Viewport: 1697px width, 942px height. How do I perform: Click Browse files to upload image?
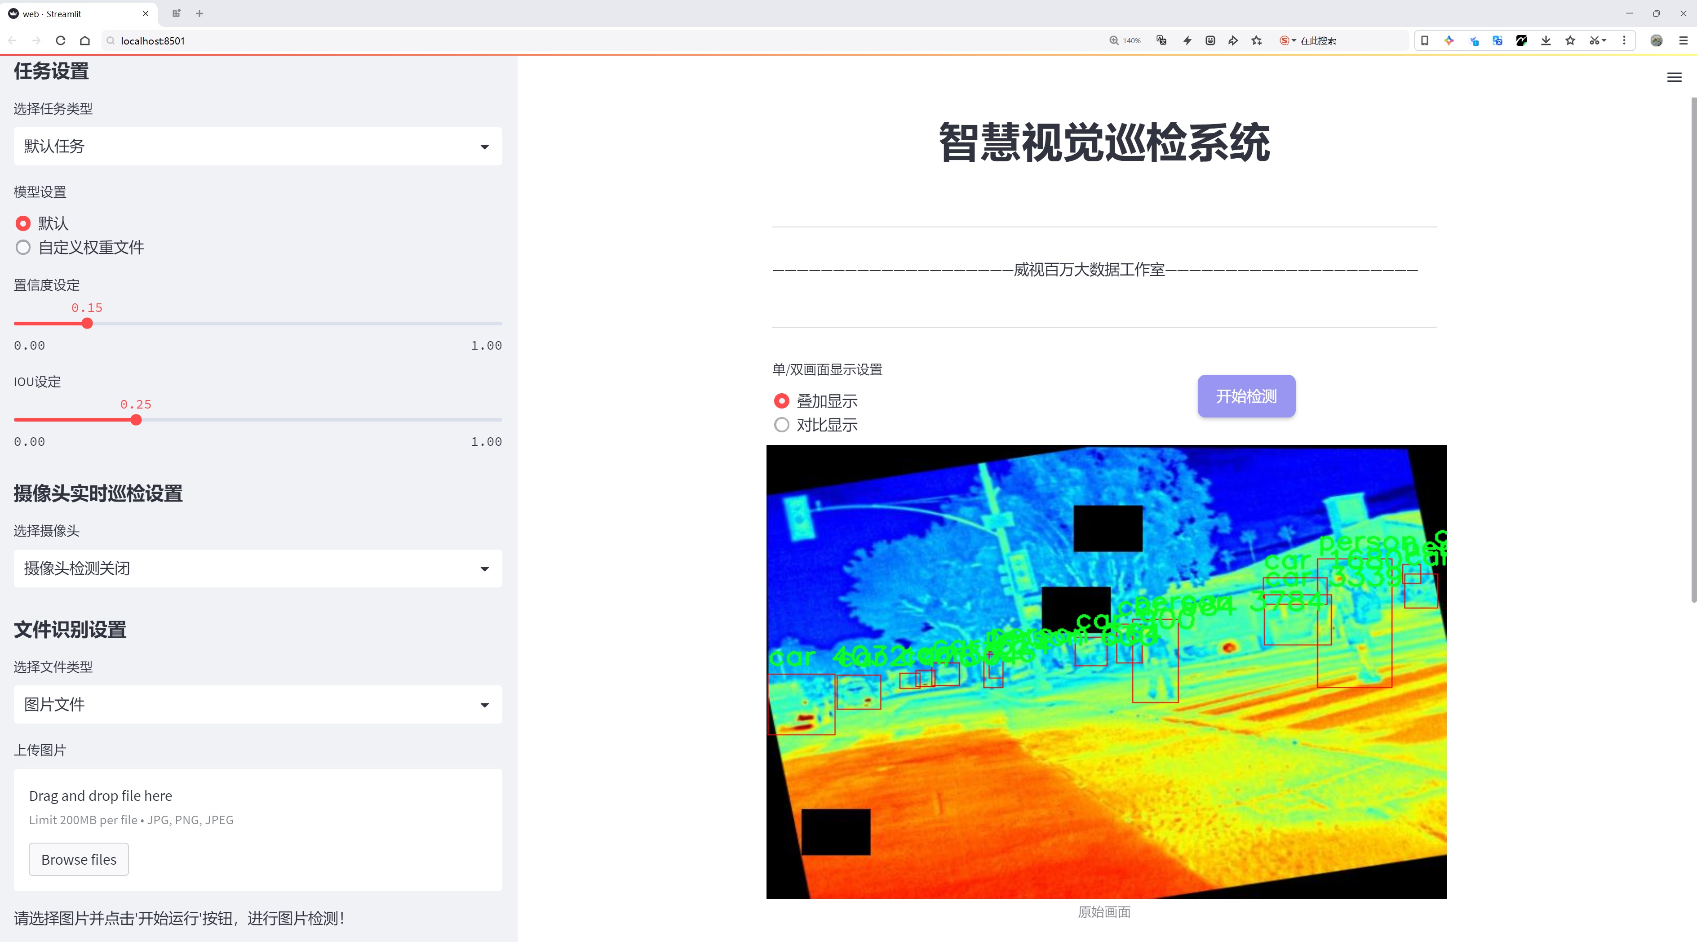click(x=78, y=859)
